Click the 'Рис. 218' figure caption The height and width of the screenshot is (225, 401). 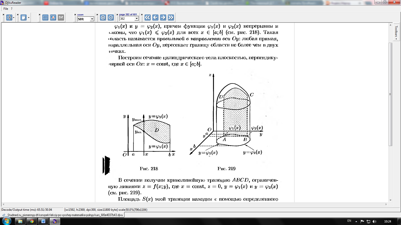149,169
